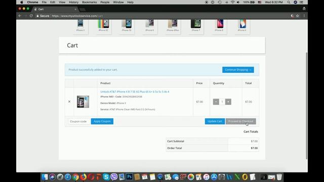The width and height of the screenshot is (324, 182).
Task: Click the Cart Subtotal label
Action: click(x=176, y=141)
